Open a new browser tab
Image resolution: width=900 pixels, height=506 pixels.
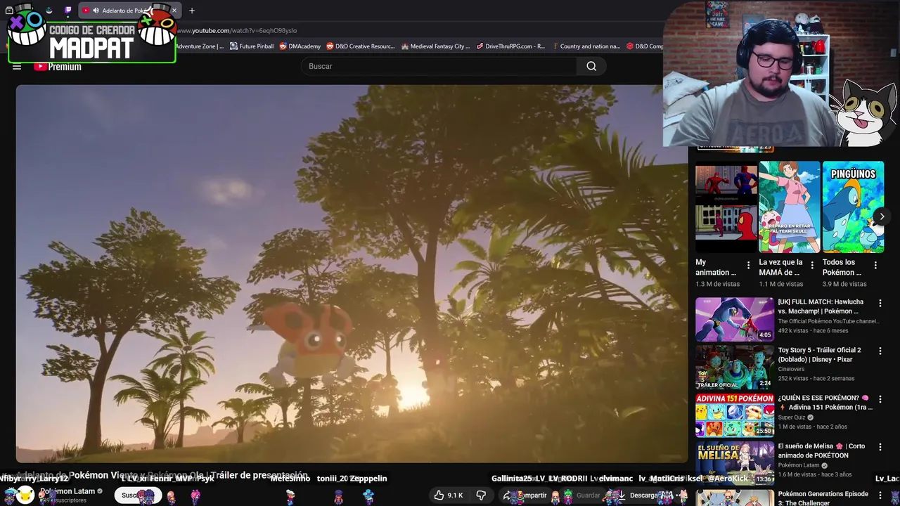click(x=191, y=11)
